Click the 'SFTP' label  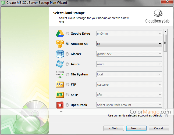[x=74, y=95]
